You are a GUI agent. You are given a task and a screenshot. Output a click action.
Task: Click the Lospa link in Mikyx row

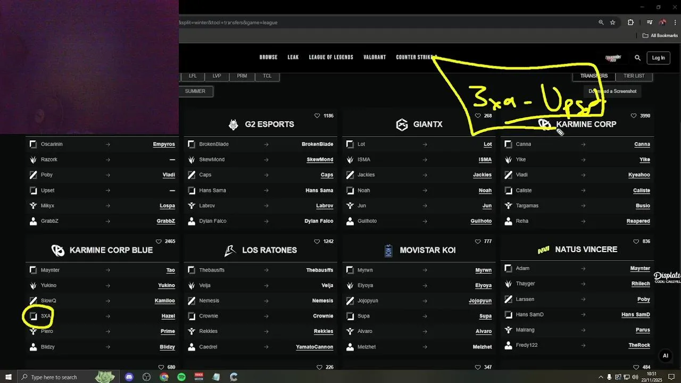click(167, 206)
